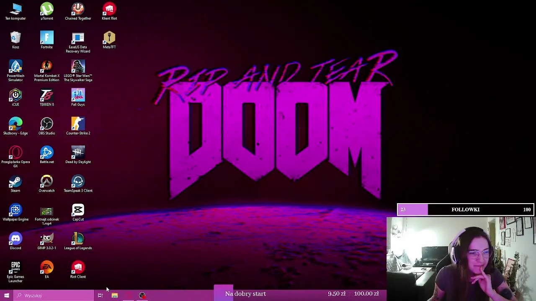Open Przeglądarka Opera GX icon

point(15,157)
